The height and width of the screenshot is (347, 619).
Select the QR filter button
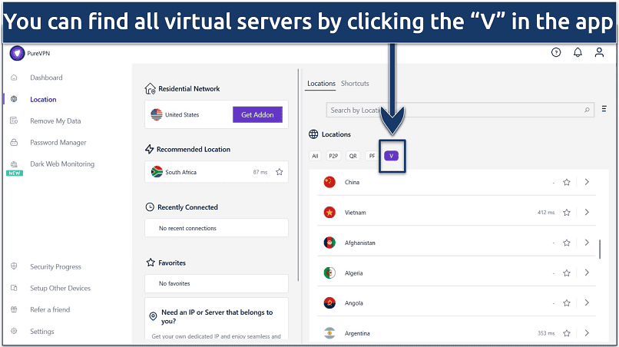(353, 156)
